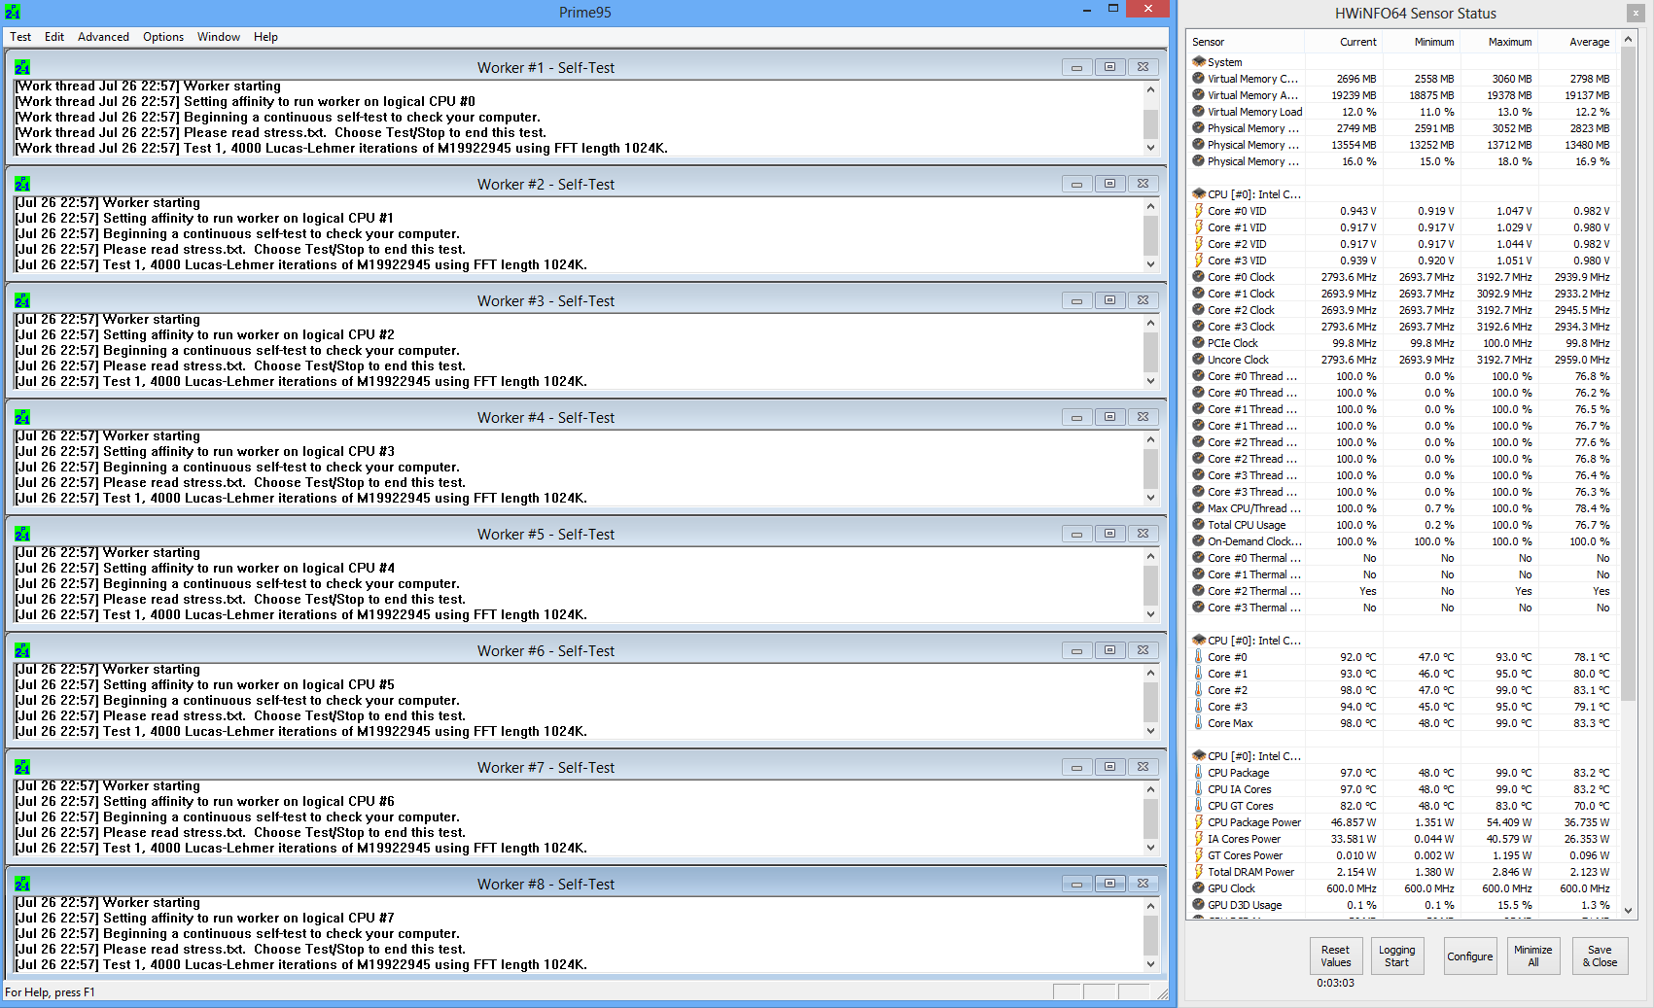The height and width of the screenshot is (1008, 1654).
Task: Maximize the Worker #4 child window
Action: coord(1109,417)
